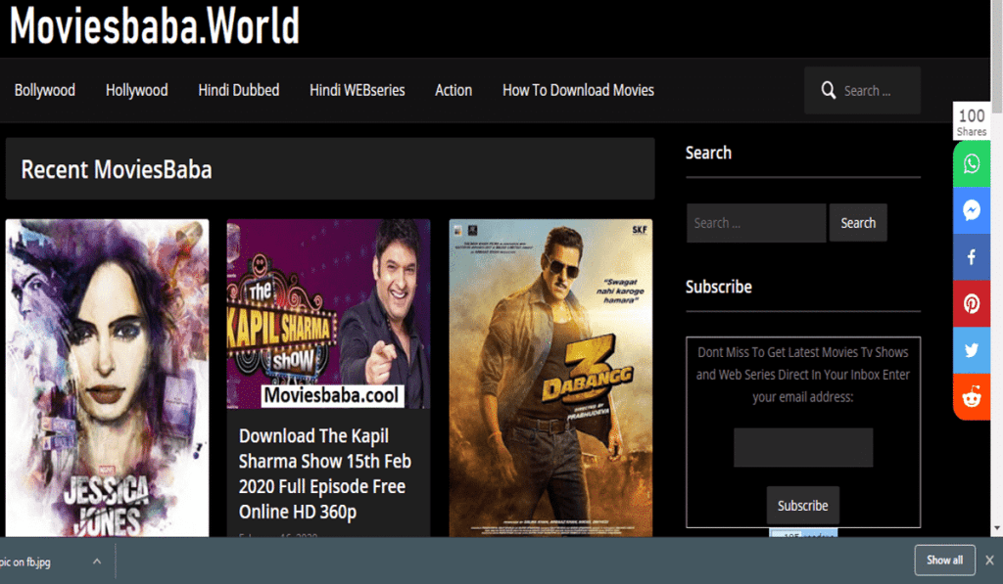Focus the email address subscribe field
Viewport: 1003px width, 584px height.
click(x=803, y=447)
